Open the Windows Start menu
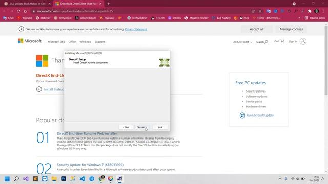The width and height of the screenshot is (328, 184). click(x=7, y=179)
